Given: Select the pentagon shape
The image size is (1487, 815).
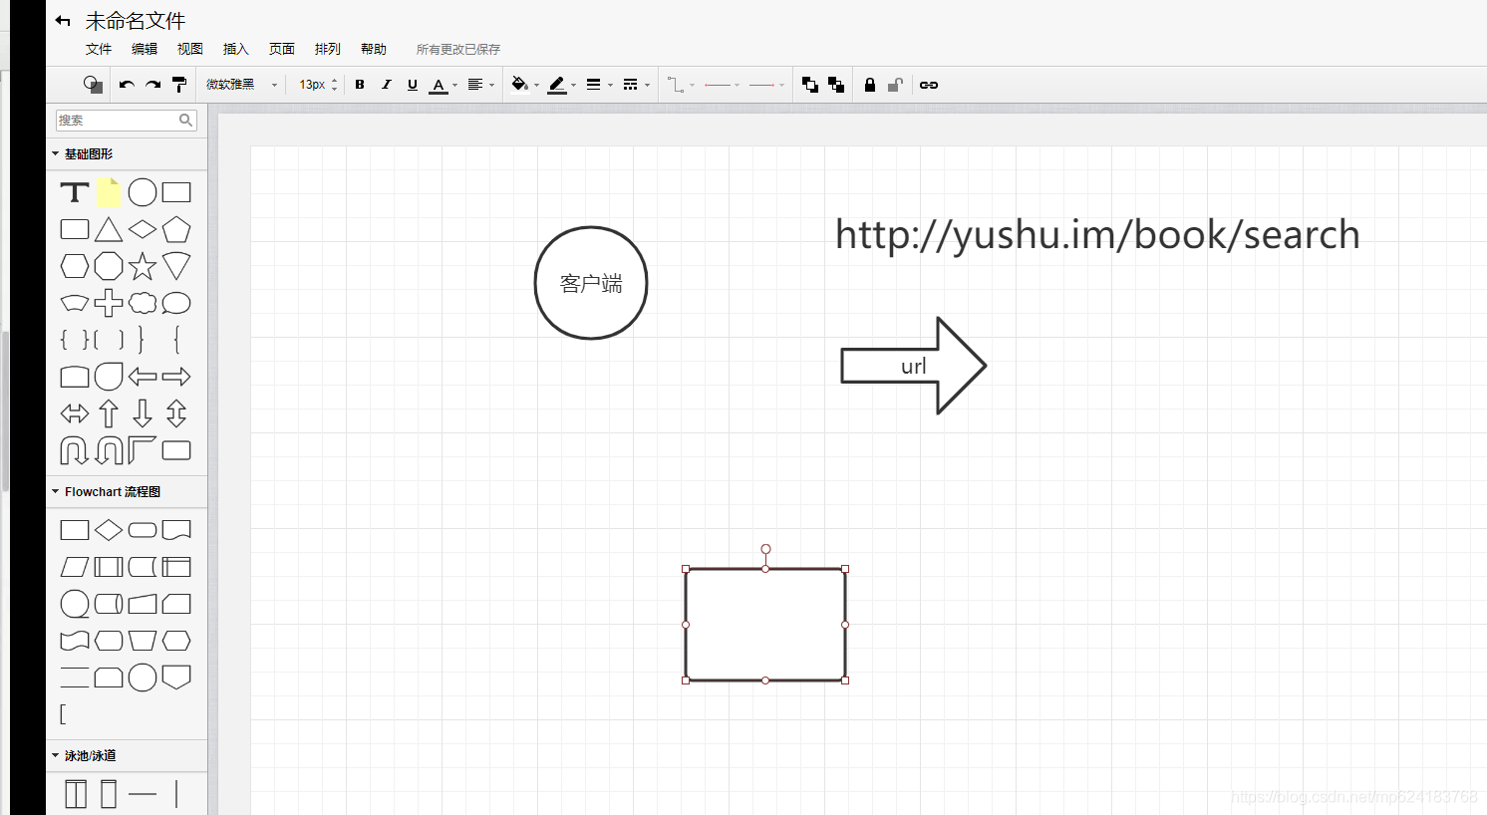Looking at the screenshot, I should pos(176,229).
